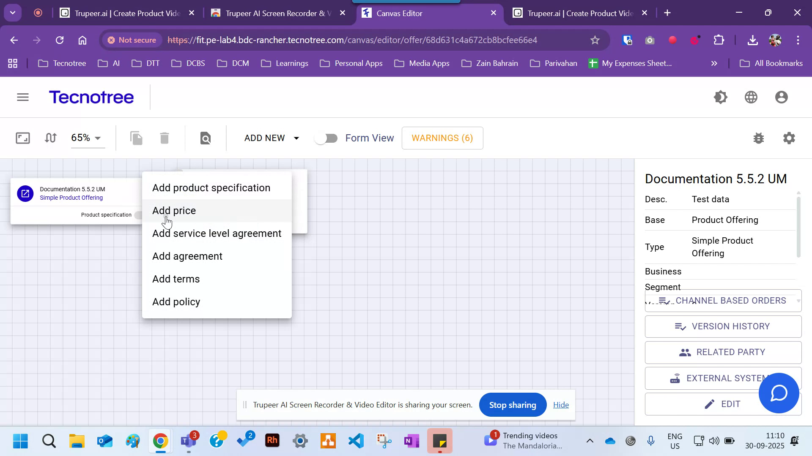Toggle the dark mode brightness icon

[721, 97]
